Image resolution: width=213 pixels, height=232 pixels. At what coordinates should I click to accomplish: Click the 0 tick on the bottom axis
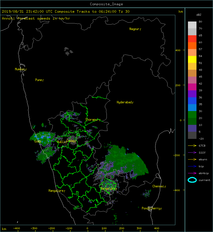tap(87, 228)
